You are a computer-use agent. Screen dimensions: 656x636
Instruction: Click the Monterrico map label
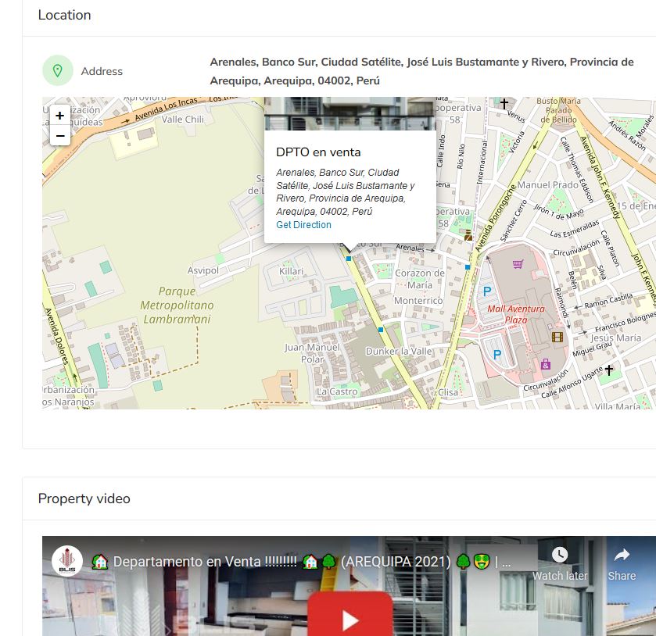418,301
